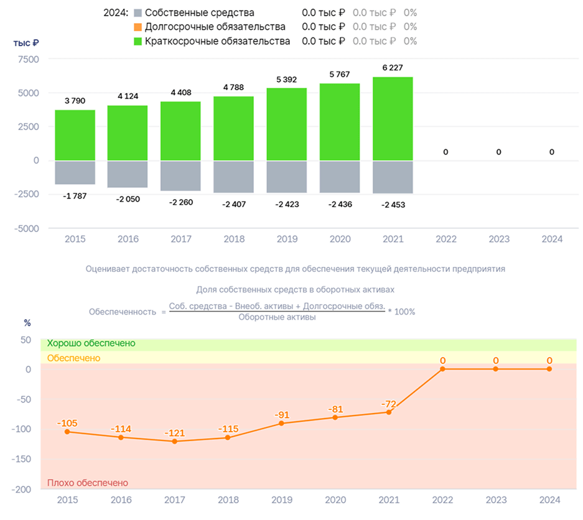Click the gray Собственные средства legend swatch
Screen dimensions: 583x520
[x=138, y=13]
